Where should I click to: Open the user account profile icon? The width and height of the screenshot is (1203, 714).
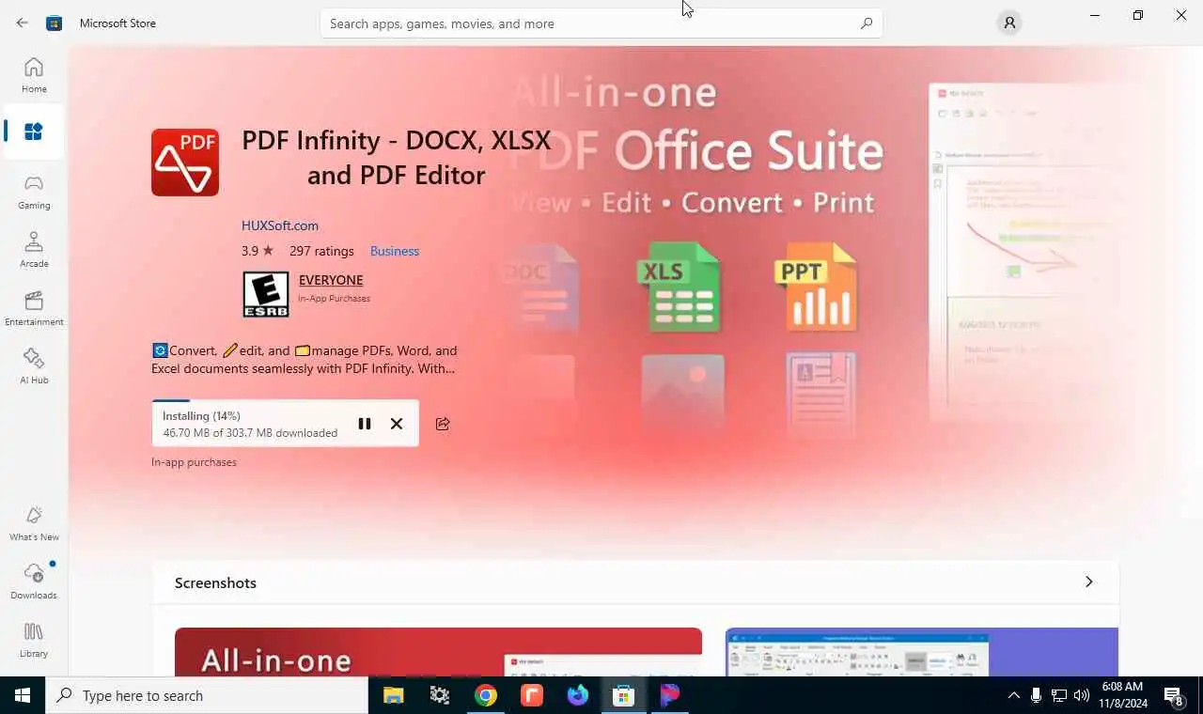[1009, 23]
